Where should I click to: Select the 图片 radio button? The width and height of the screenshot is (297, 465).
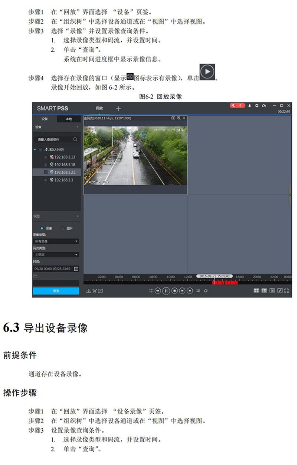[63, 228]
